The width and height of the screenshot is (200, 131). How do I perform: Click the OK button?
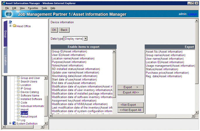pyautogui.click(x=54, y=30)
